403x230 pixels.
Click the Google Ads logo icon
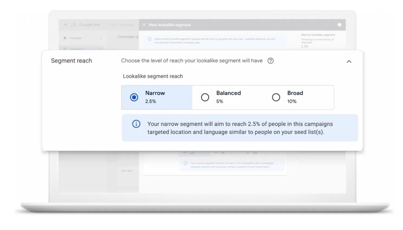point(74,25)
